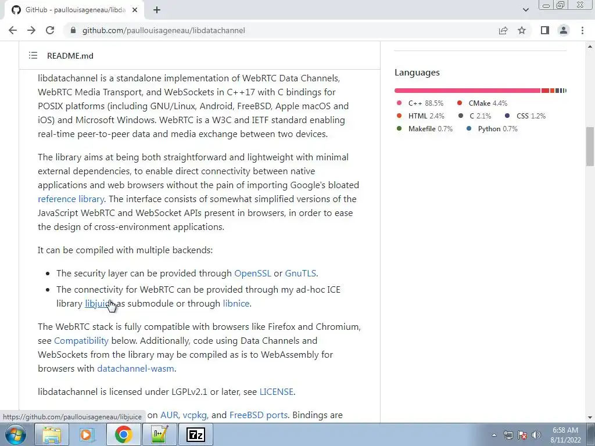Image resolution: width=595 pixels, height=446 pixels.
Task: Click the pink C++ segment of language bar
Action: pyautogui.click(x=467, y=91)
